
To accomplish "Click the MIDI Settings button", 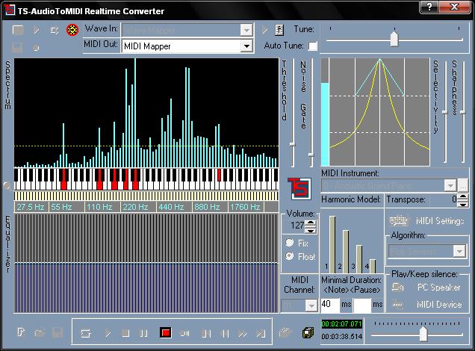I will pyautogui.click(x=427, y=221).
